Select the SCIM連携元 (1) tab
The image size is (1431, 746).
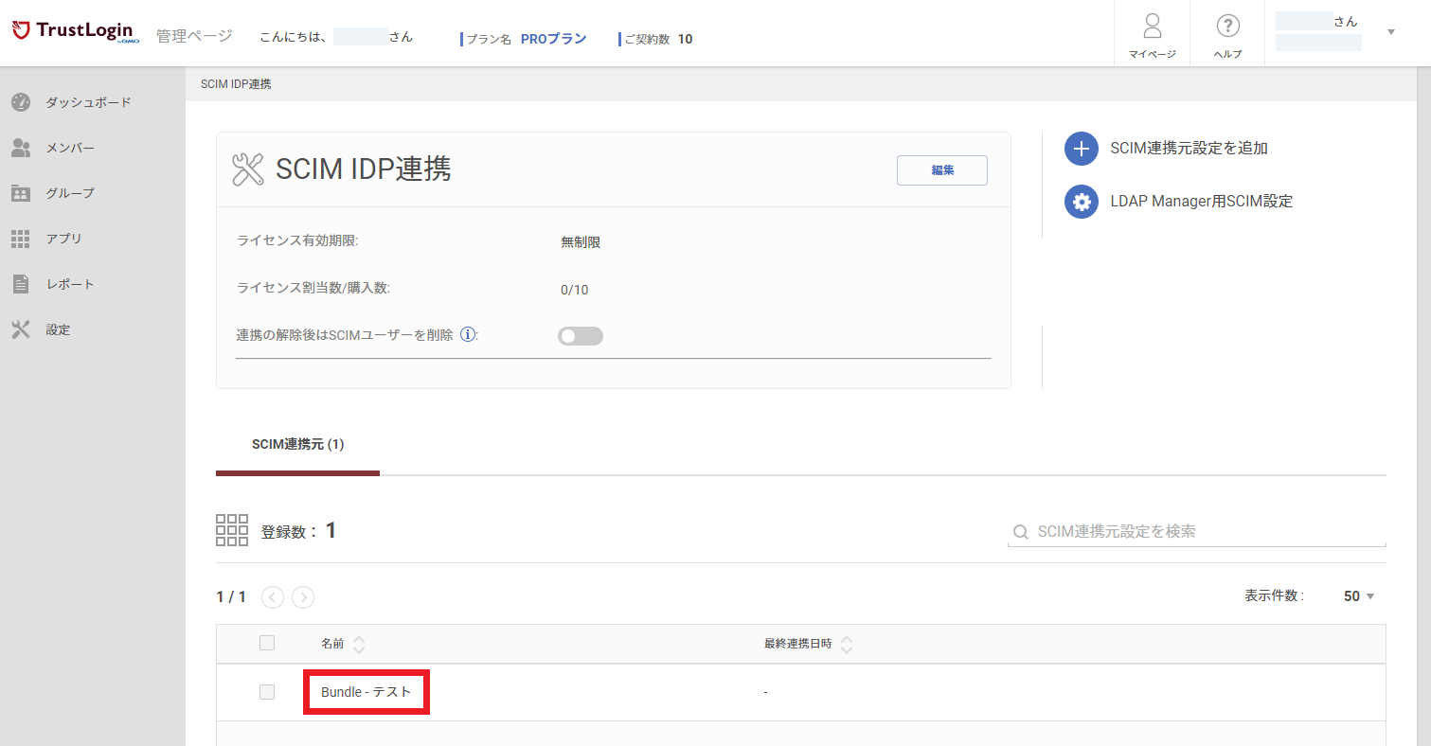(x=297, y=444)
